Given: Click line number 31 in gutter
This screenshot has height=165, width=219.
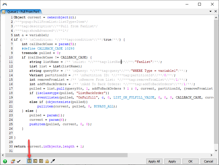Looking at the screenshot, I should click(11, 151).
